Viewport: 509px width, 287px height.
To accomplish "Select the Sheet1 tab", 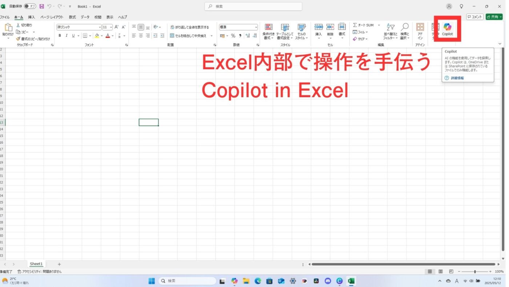I will (x=36, y=264).
